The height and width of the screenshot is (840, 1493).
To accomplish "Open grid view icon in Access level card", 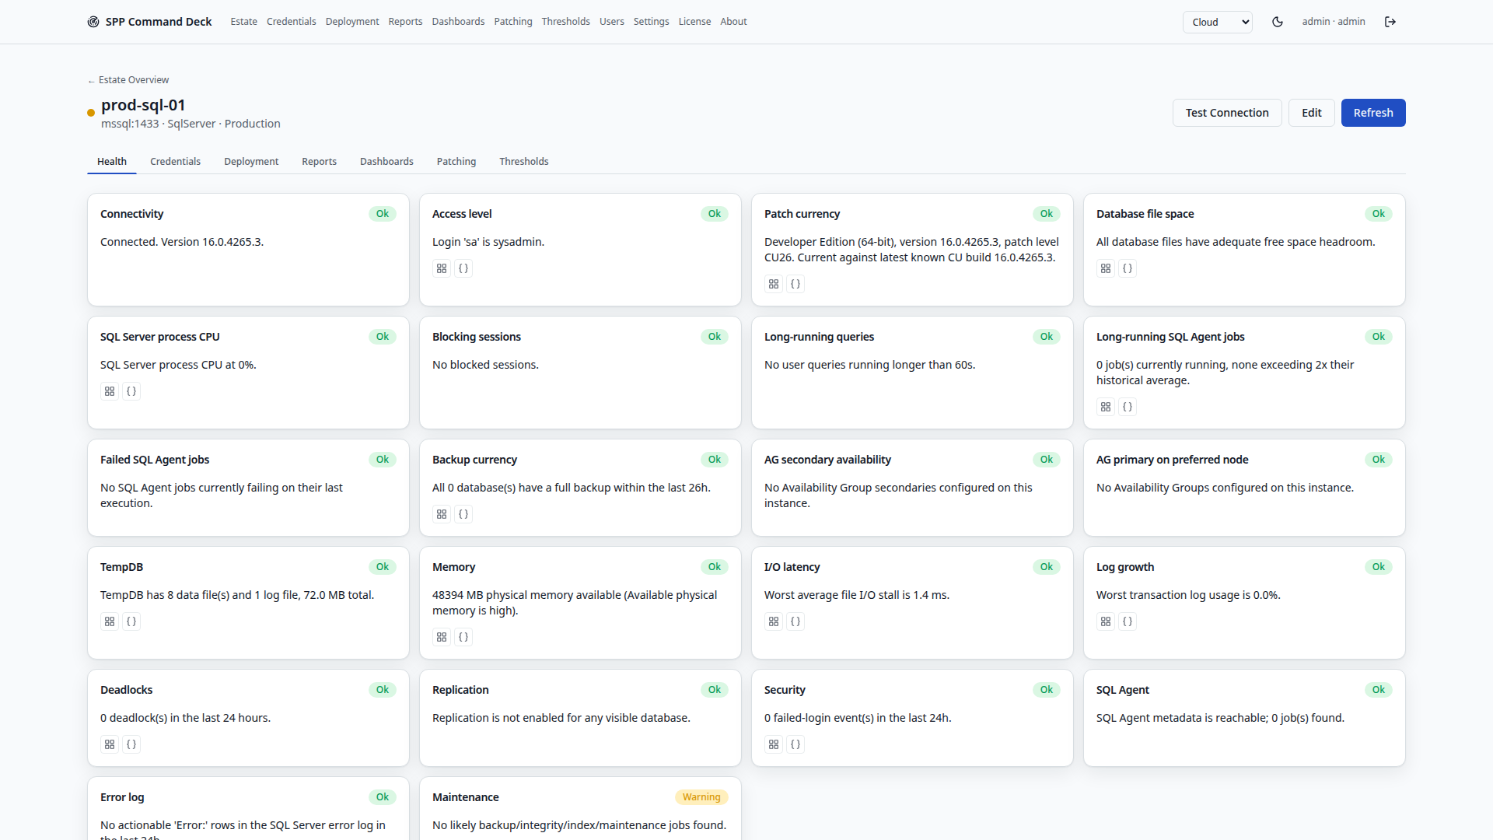I will pyautogui.click(x=442, y=268).
